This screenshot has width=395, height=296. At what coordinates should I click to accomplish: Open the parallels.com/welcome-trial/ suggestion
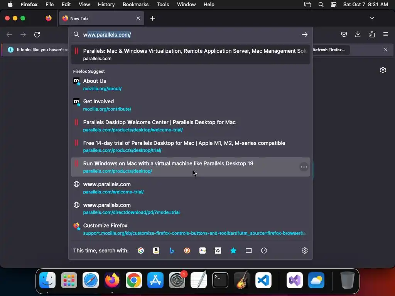[191, 188]
